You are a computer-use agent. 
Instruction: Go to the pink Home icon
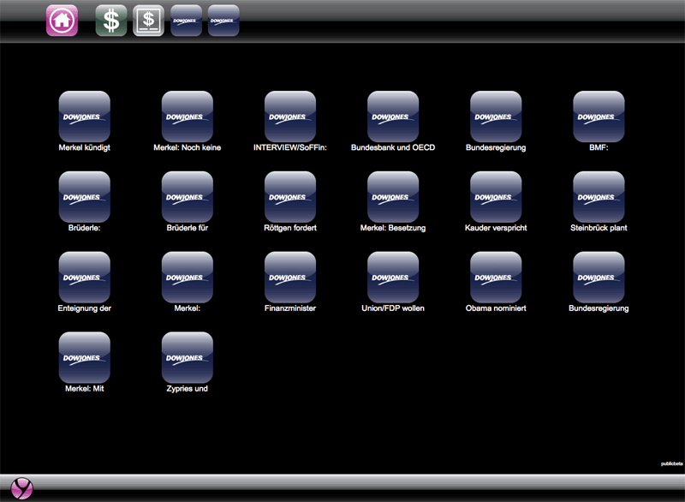[62, 21]
